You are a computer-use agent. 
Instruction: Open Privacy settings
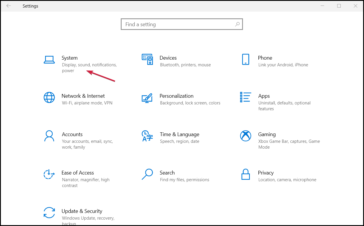point(266,173)
